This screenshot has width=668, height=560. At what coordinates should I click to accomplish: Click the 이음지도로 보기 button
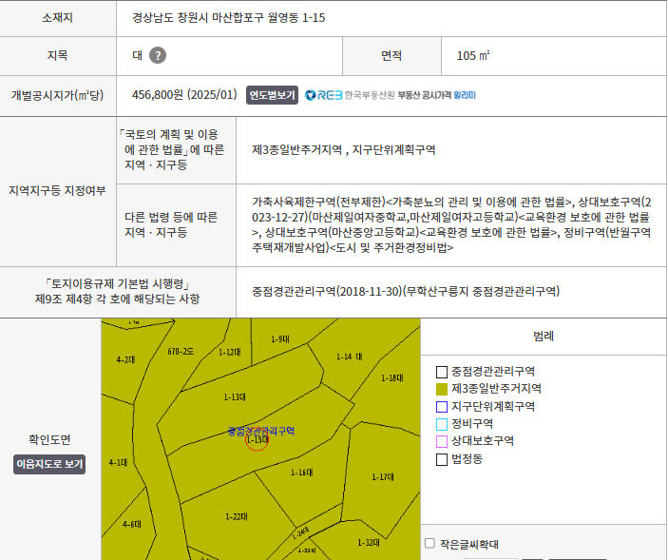click(x=49, y=465)
